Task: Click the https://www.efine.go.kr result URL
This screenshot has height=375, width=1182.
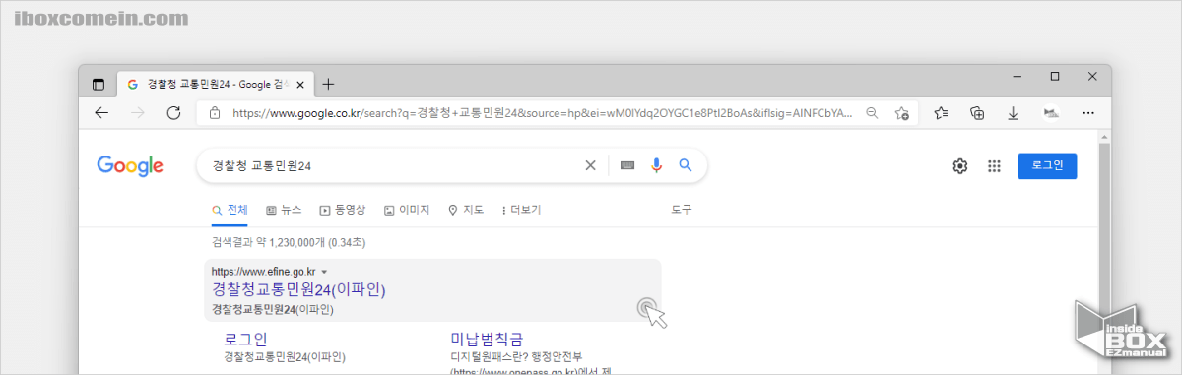Action: tap(263, 272)
